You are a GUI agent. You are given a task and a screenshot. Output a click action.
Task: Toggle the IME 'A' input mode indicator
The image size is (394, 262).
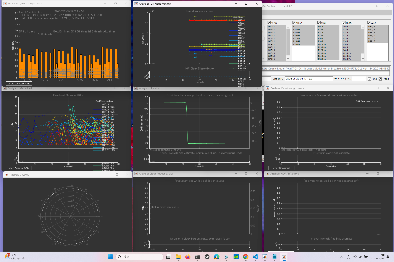pos(348,257)
